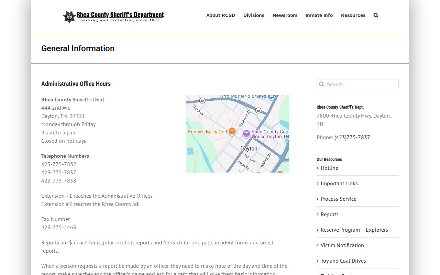The image size is (440, 275).
Task: Open Reserve Program – Explorers link
Action: (354, 230)
